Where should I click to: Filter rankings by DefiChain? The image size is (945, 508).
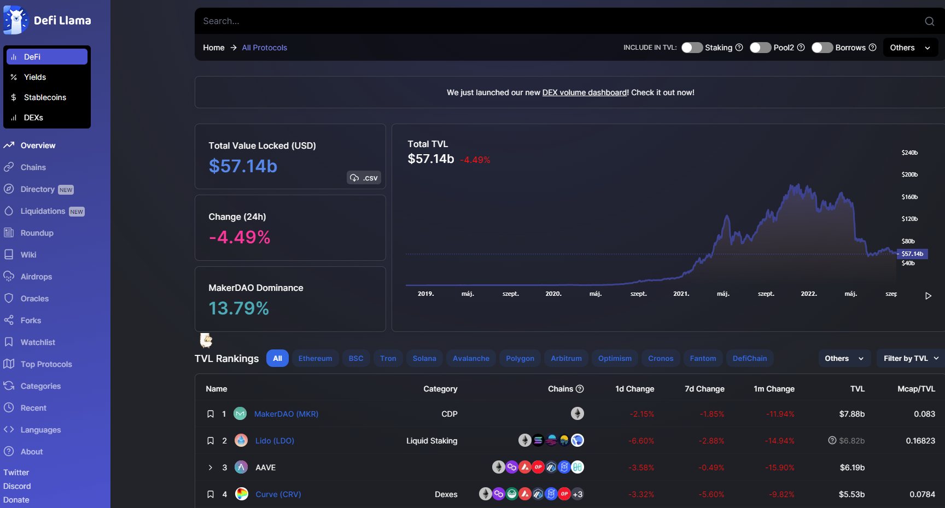tap(750, 359)
